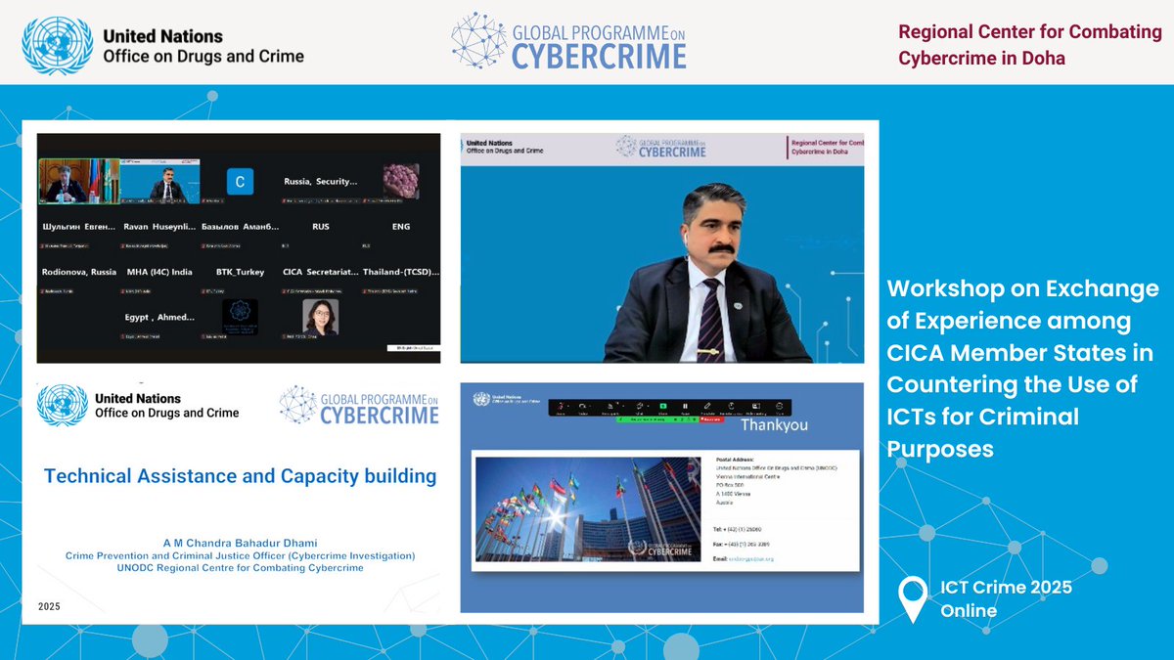Expand the arrow next to the microphone icon
This screenshot has width=1174, height=660.
point(568,406)
